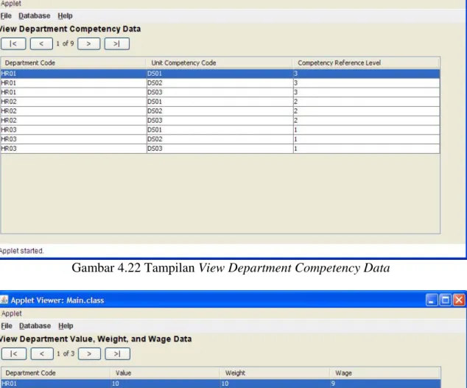Go to last record in Competency Data view
Screen dimensions: 467x388
[x=116, y=43]
